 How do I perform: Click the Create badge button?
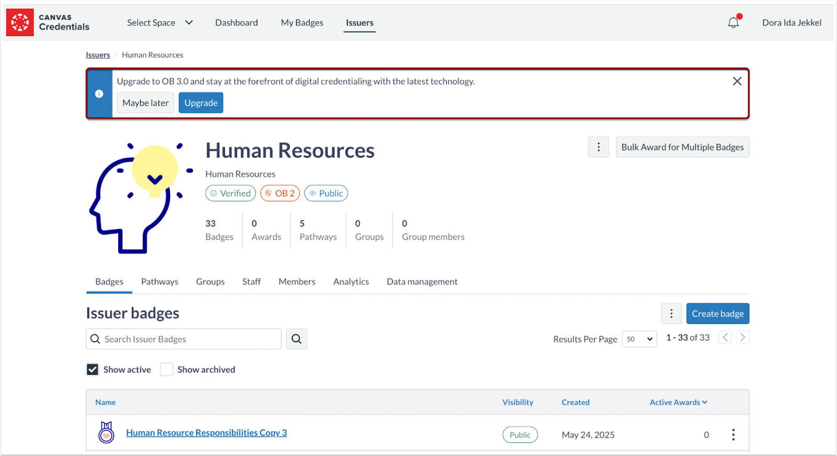pos(718,314)
